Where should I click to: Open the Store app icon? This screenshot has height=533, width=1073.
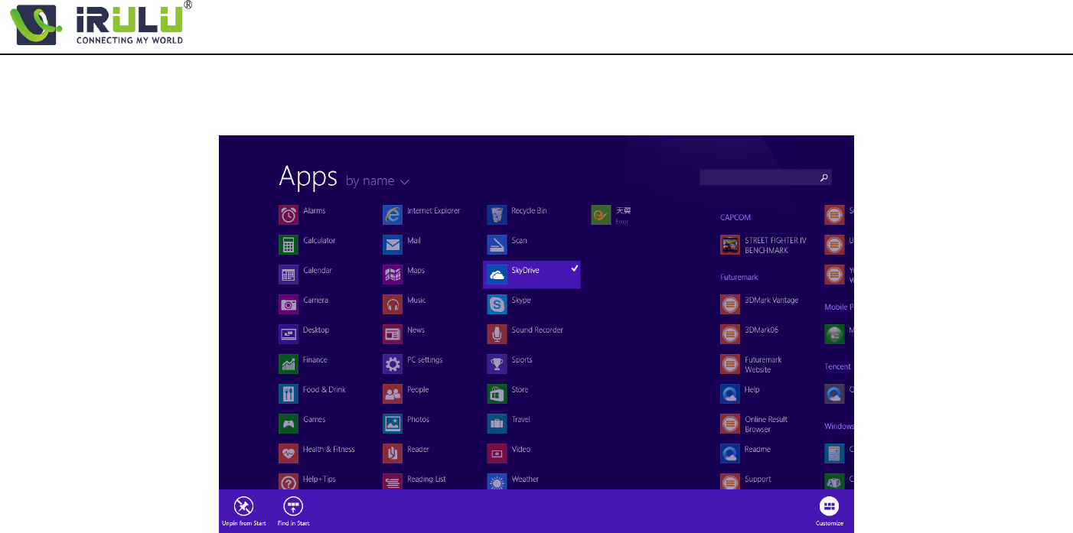(497, 394)
